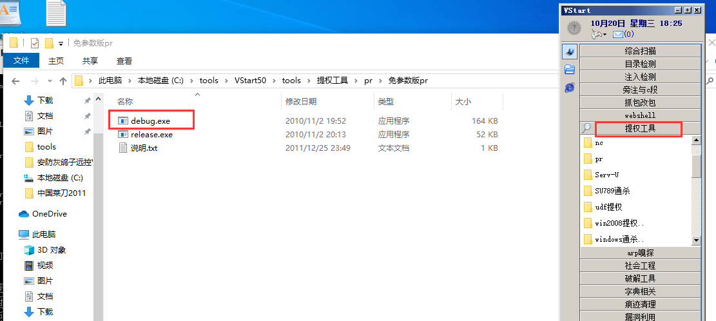Click the 综合扫描 category button
Image resolution: width=716 pixels, height=321 pixels.
(640, 51)
